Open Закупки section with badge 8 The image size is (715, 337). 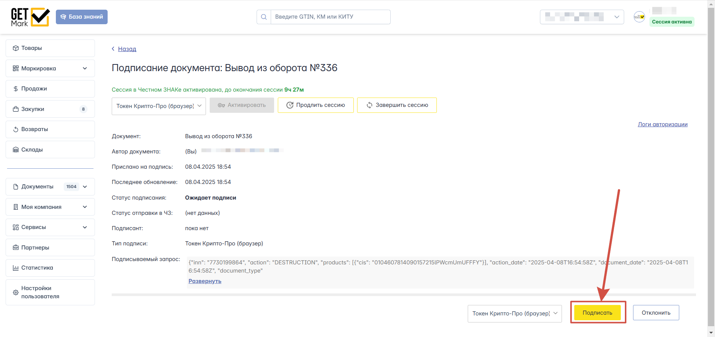coord(50,109)
